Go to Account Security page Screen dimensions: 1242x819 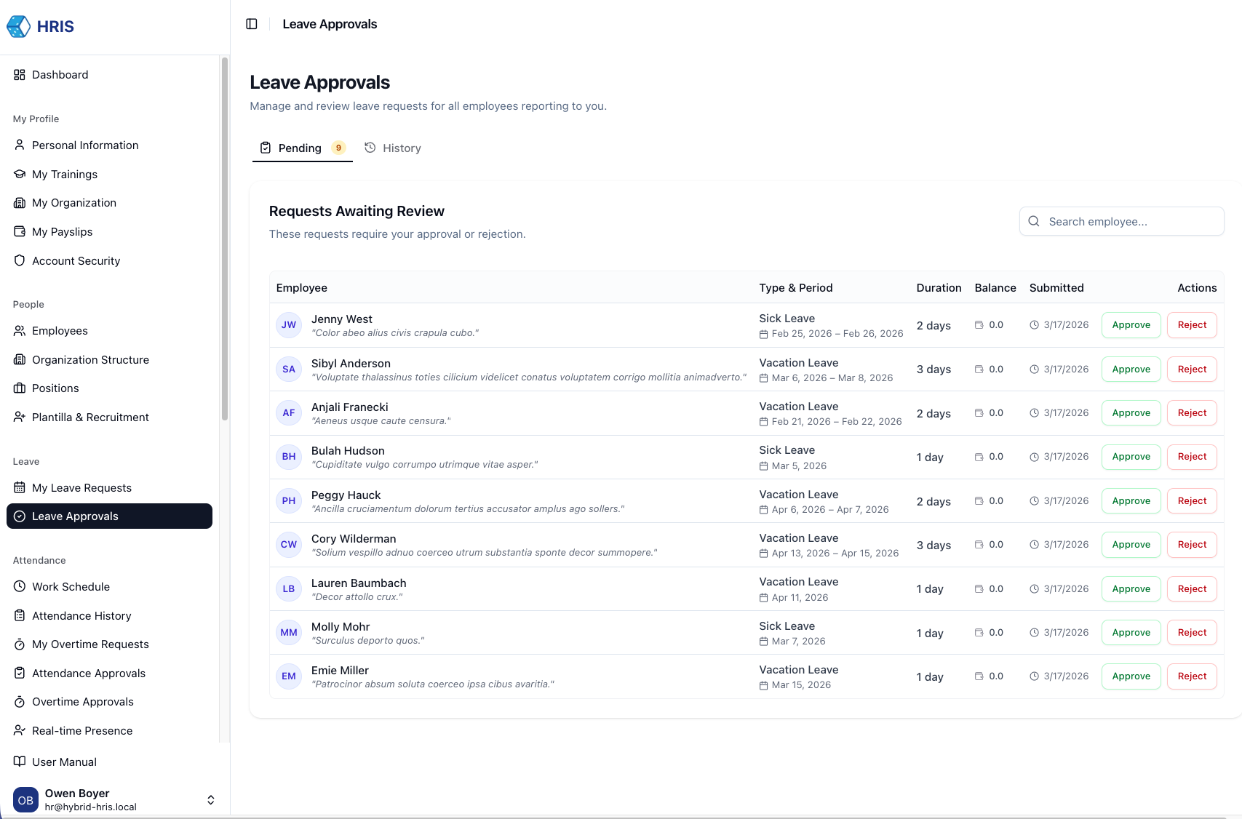(x=76, y=261)
